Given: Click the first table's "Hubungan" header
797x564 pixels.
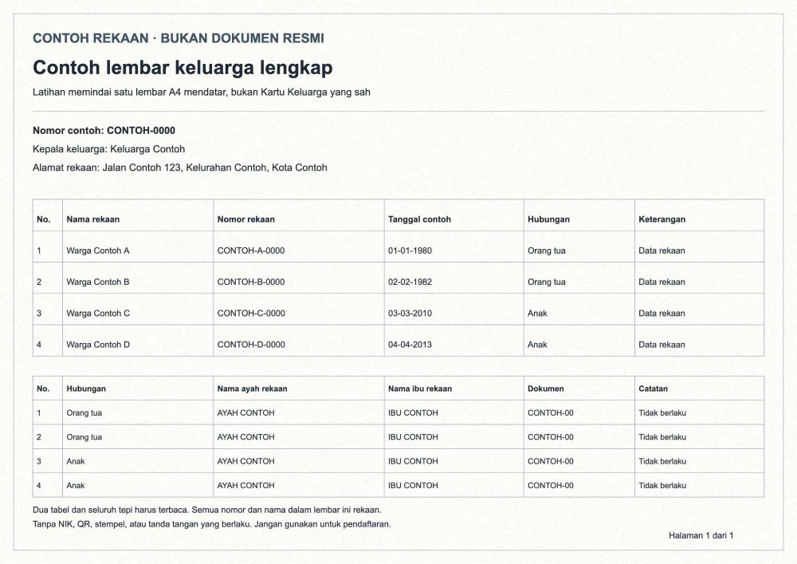Looking at the screenshot, I should point(548,219).
